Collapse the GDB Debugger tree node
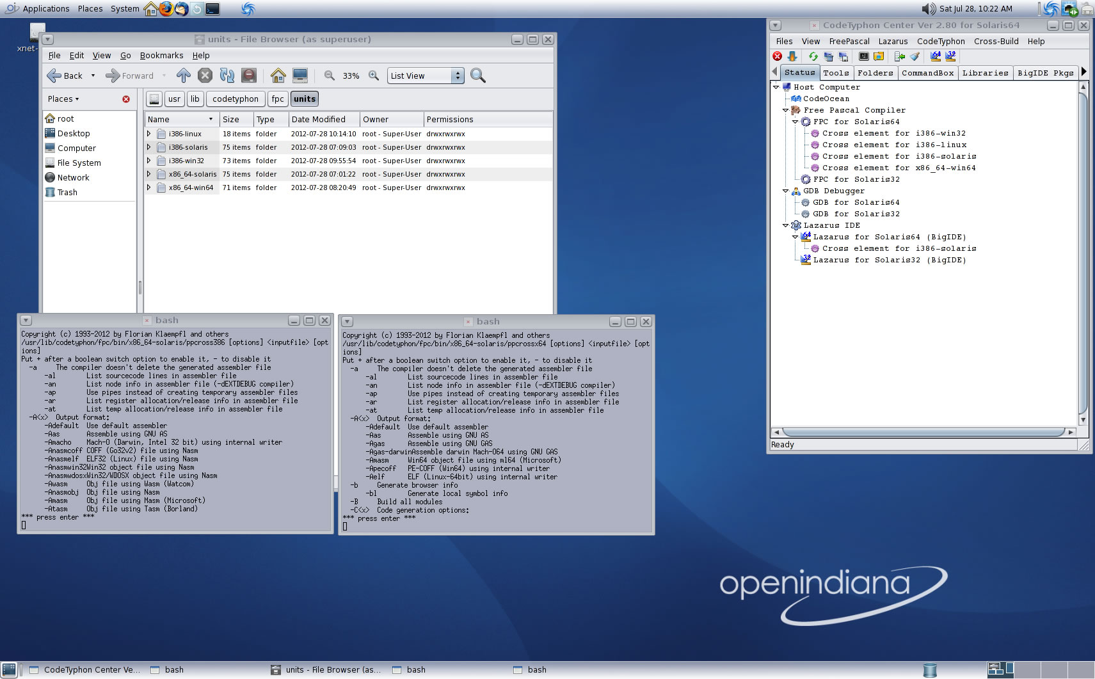This screenshot has width=1095, height=679. point(786,191)
